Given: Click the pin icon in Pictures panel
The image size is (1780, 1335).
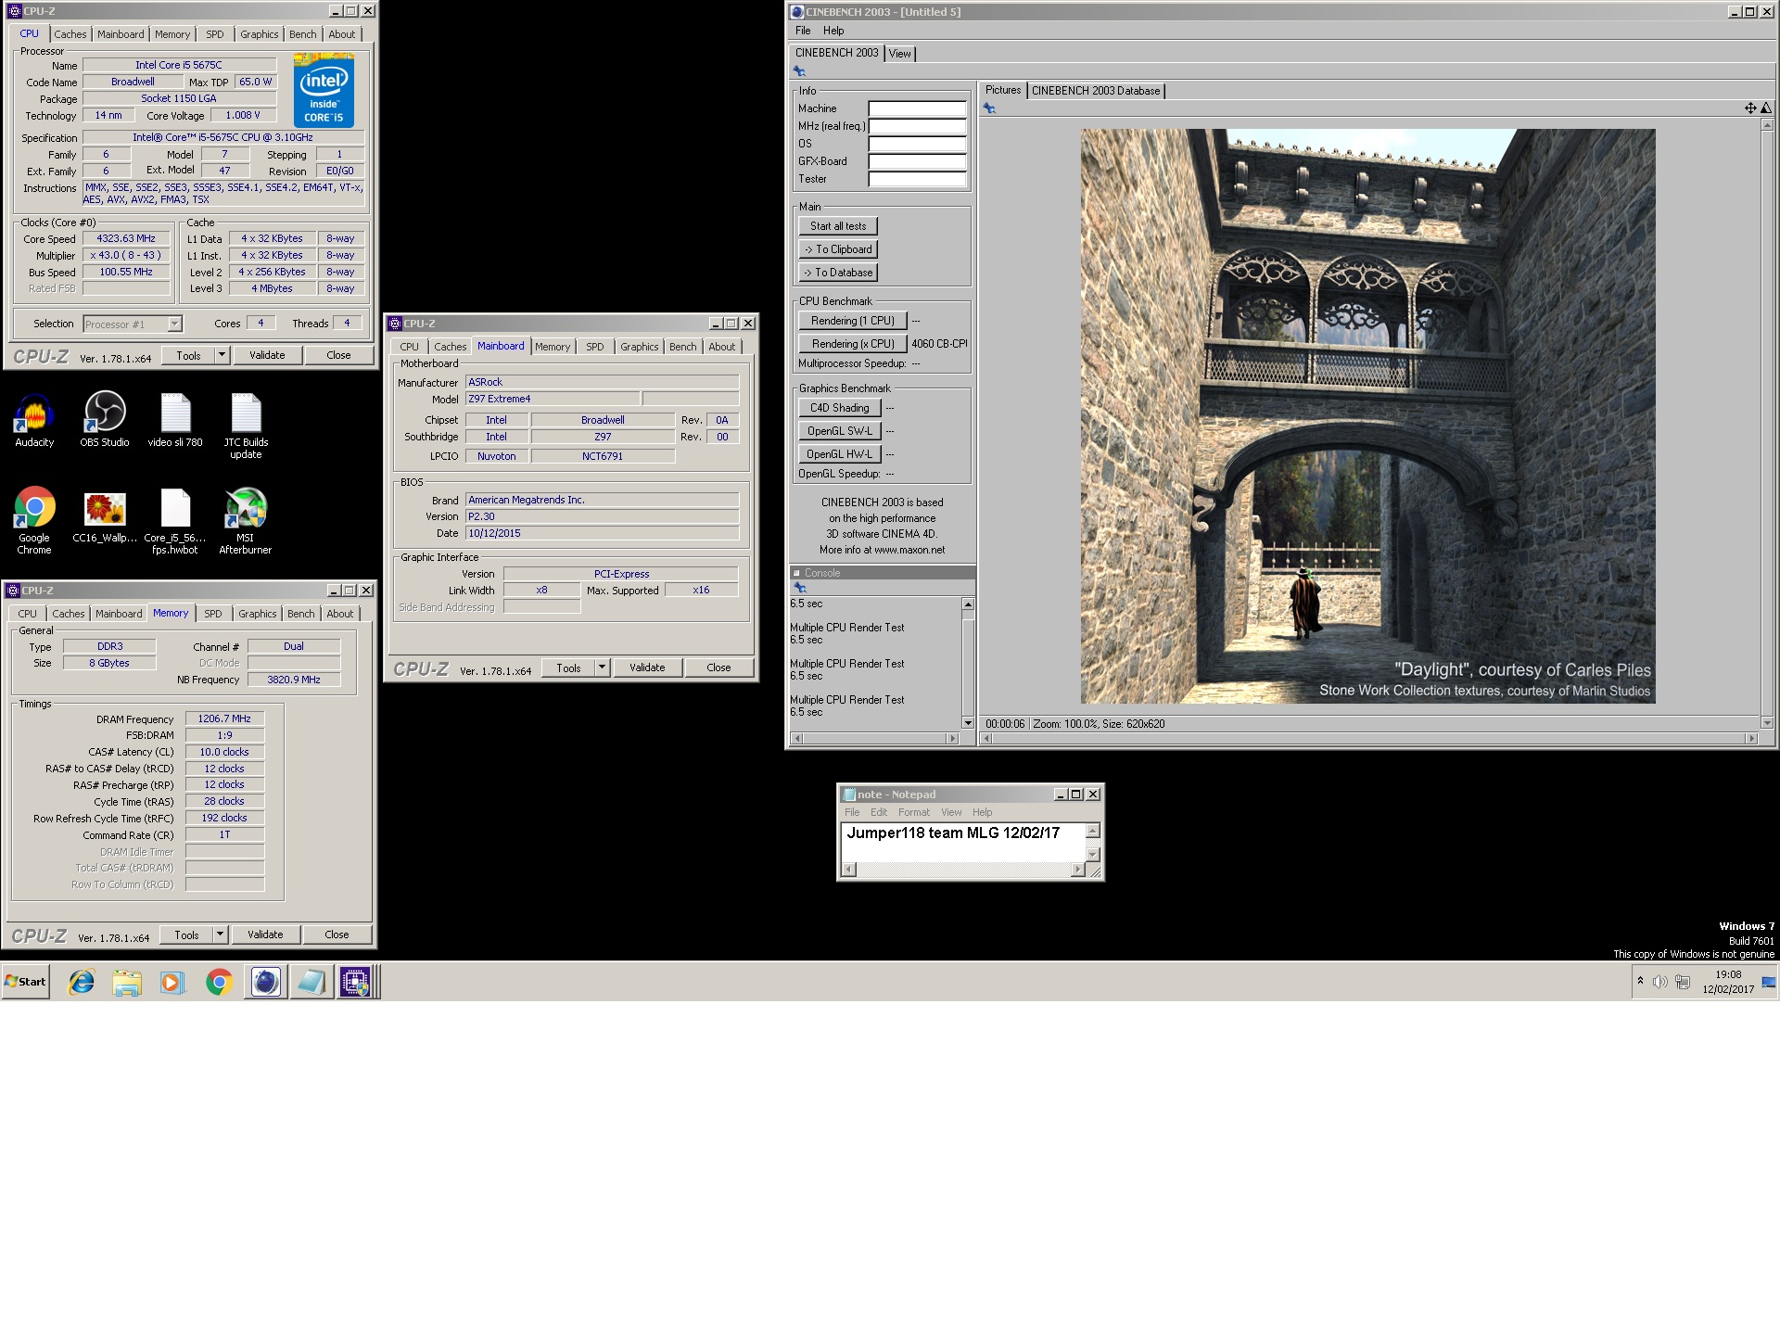Looking at the screenshot, I should click(989, 108).
